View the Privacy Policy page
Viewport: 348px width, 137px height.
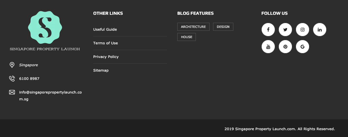click(x=106, y=57)
